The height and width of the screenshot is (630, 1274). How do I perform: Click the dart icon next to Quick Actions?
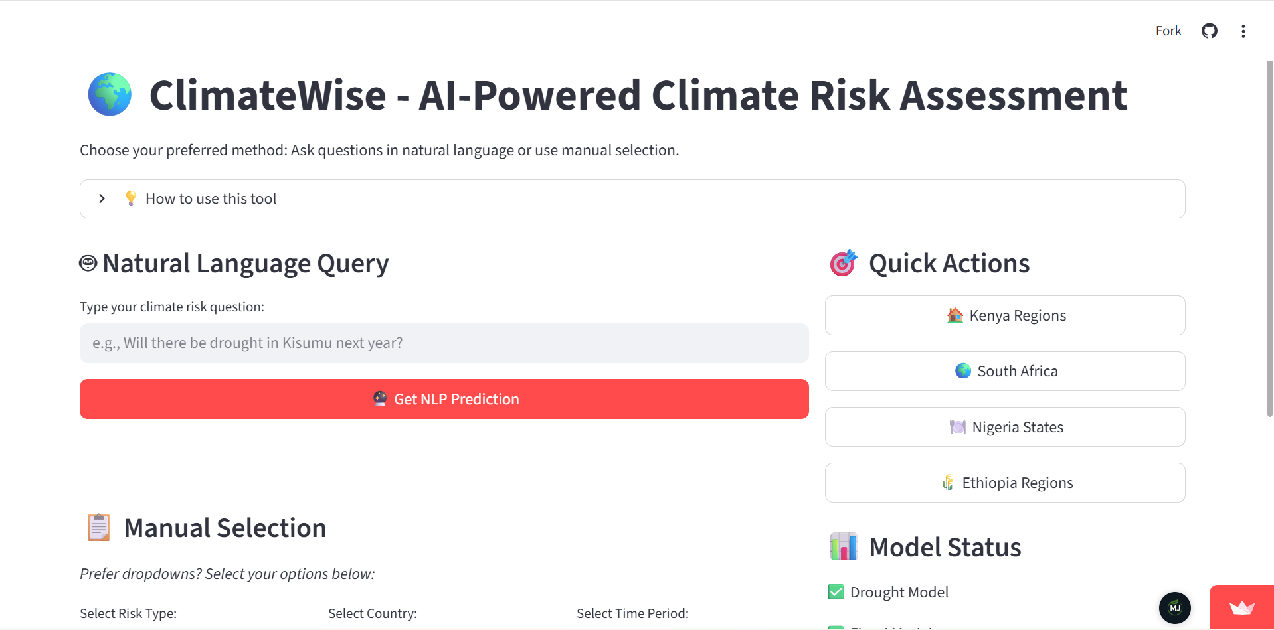(x=844, y=262)
